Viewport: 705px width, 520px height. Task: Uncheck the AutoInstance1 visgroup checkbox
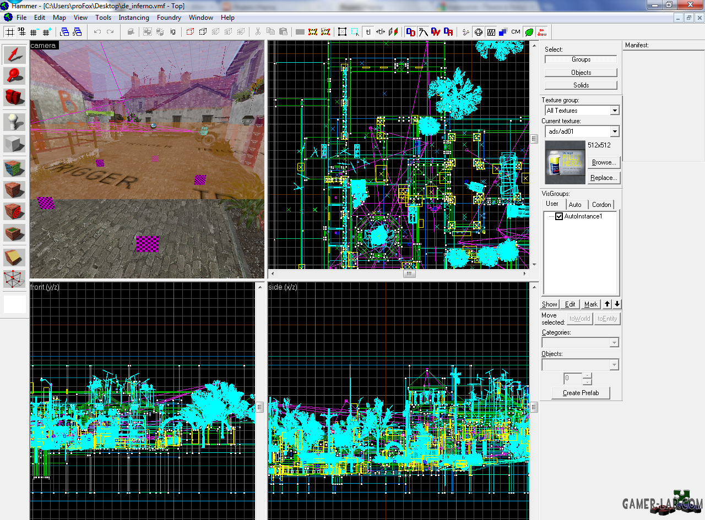[x=559, y=216]
